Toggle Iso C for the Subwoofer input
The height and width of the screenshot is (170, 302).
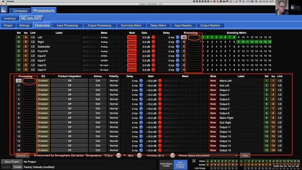point(25,47)
